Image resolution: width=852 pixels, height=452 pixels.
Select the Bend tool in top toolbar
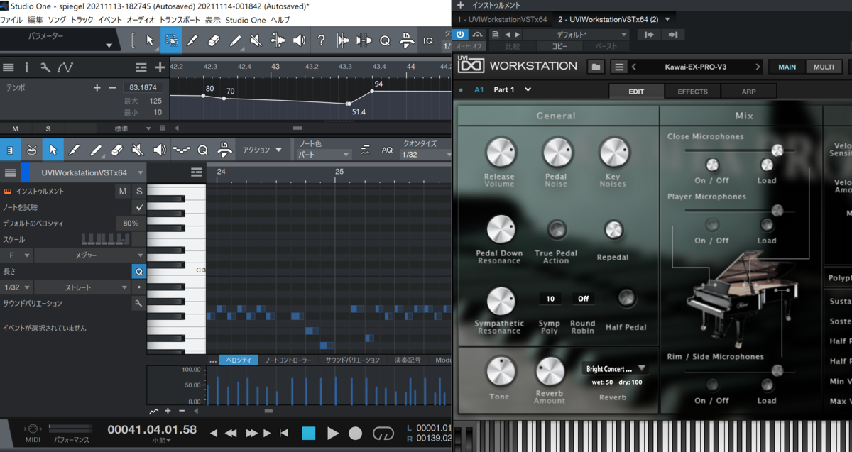[278, 40]
